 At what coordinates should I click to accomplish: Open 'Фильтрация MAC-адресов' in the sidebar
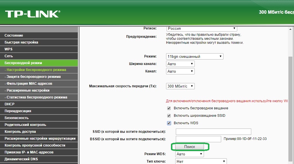[x=29, y=84]
